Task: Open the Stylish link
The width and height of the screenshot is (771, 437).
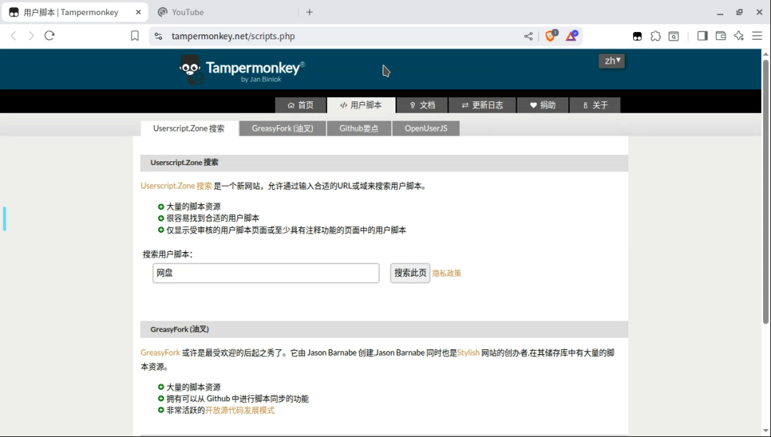Action: (x=468, y=353)
